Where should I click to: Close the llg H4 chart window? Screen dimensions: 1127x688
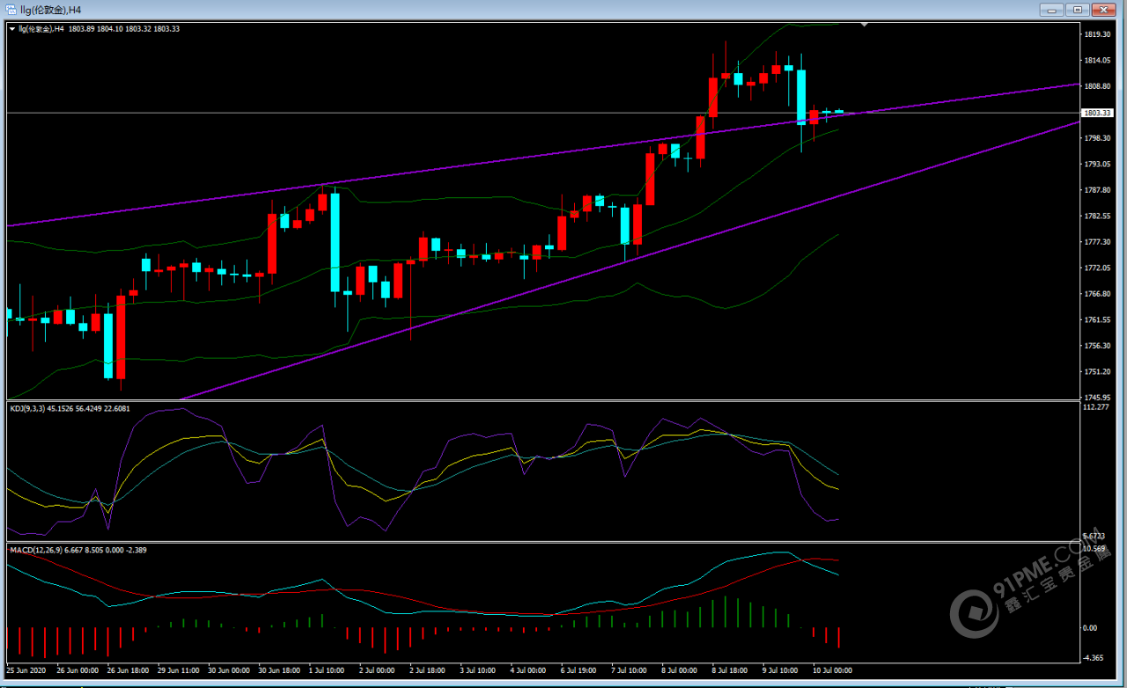[x=1103, y=10]
